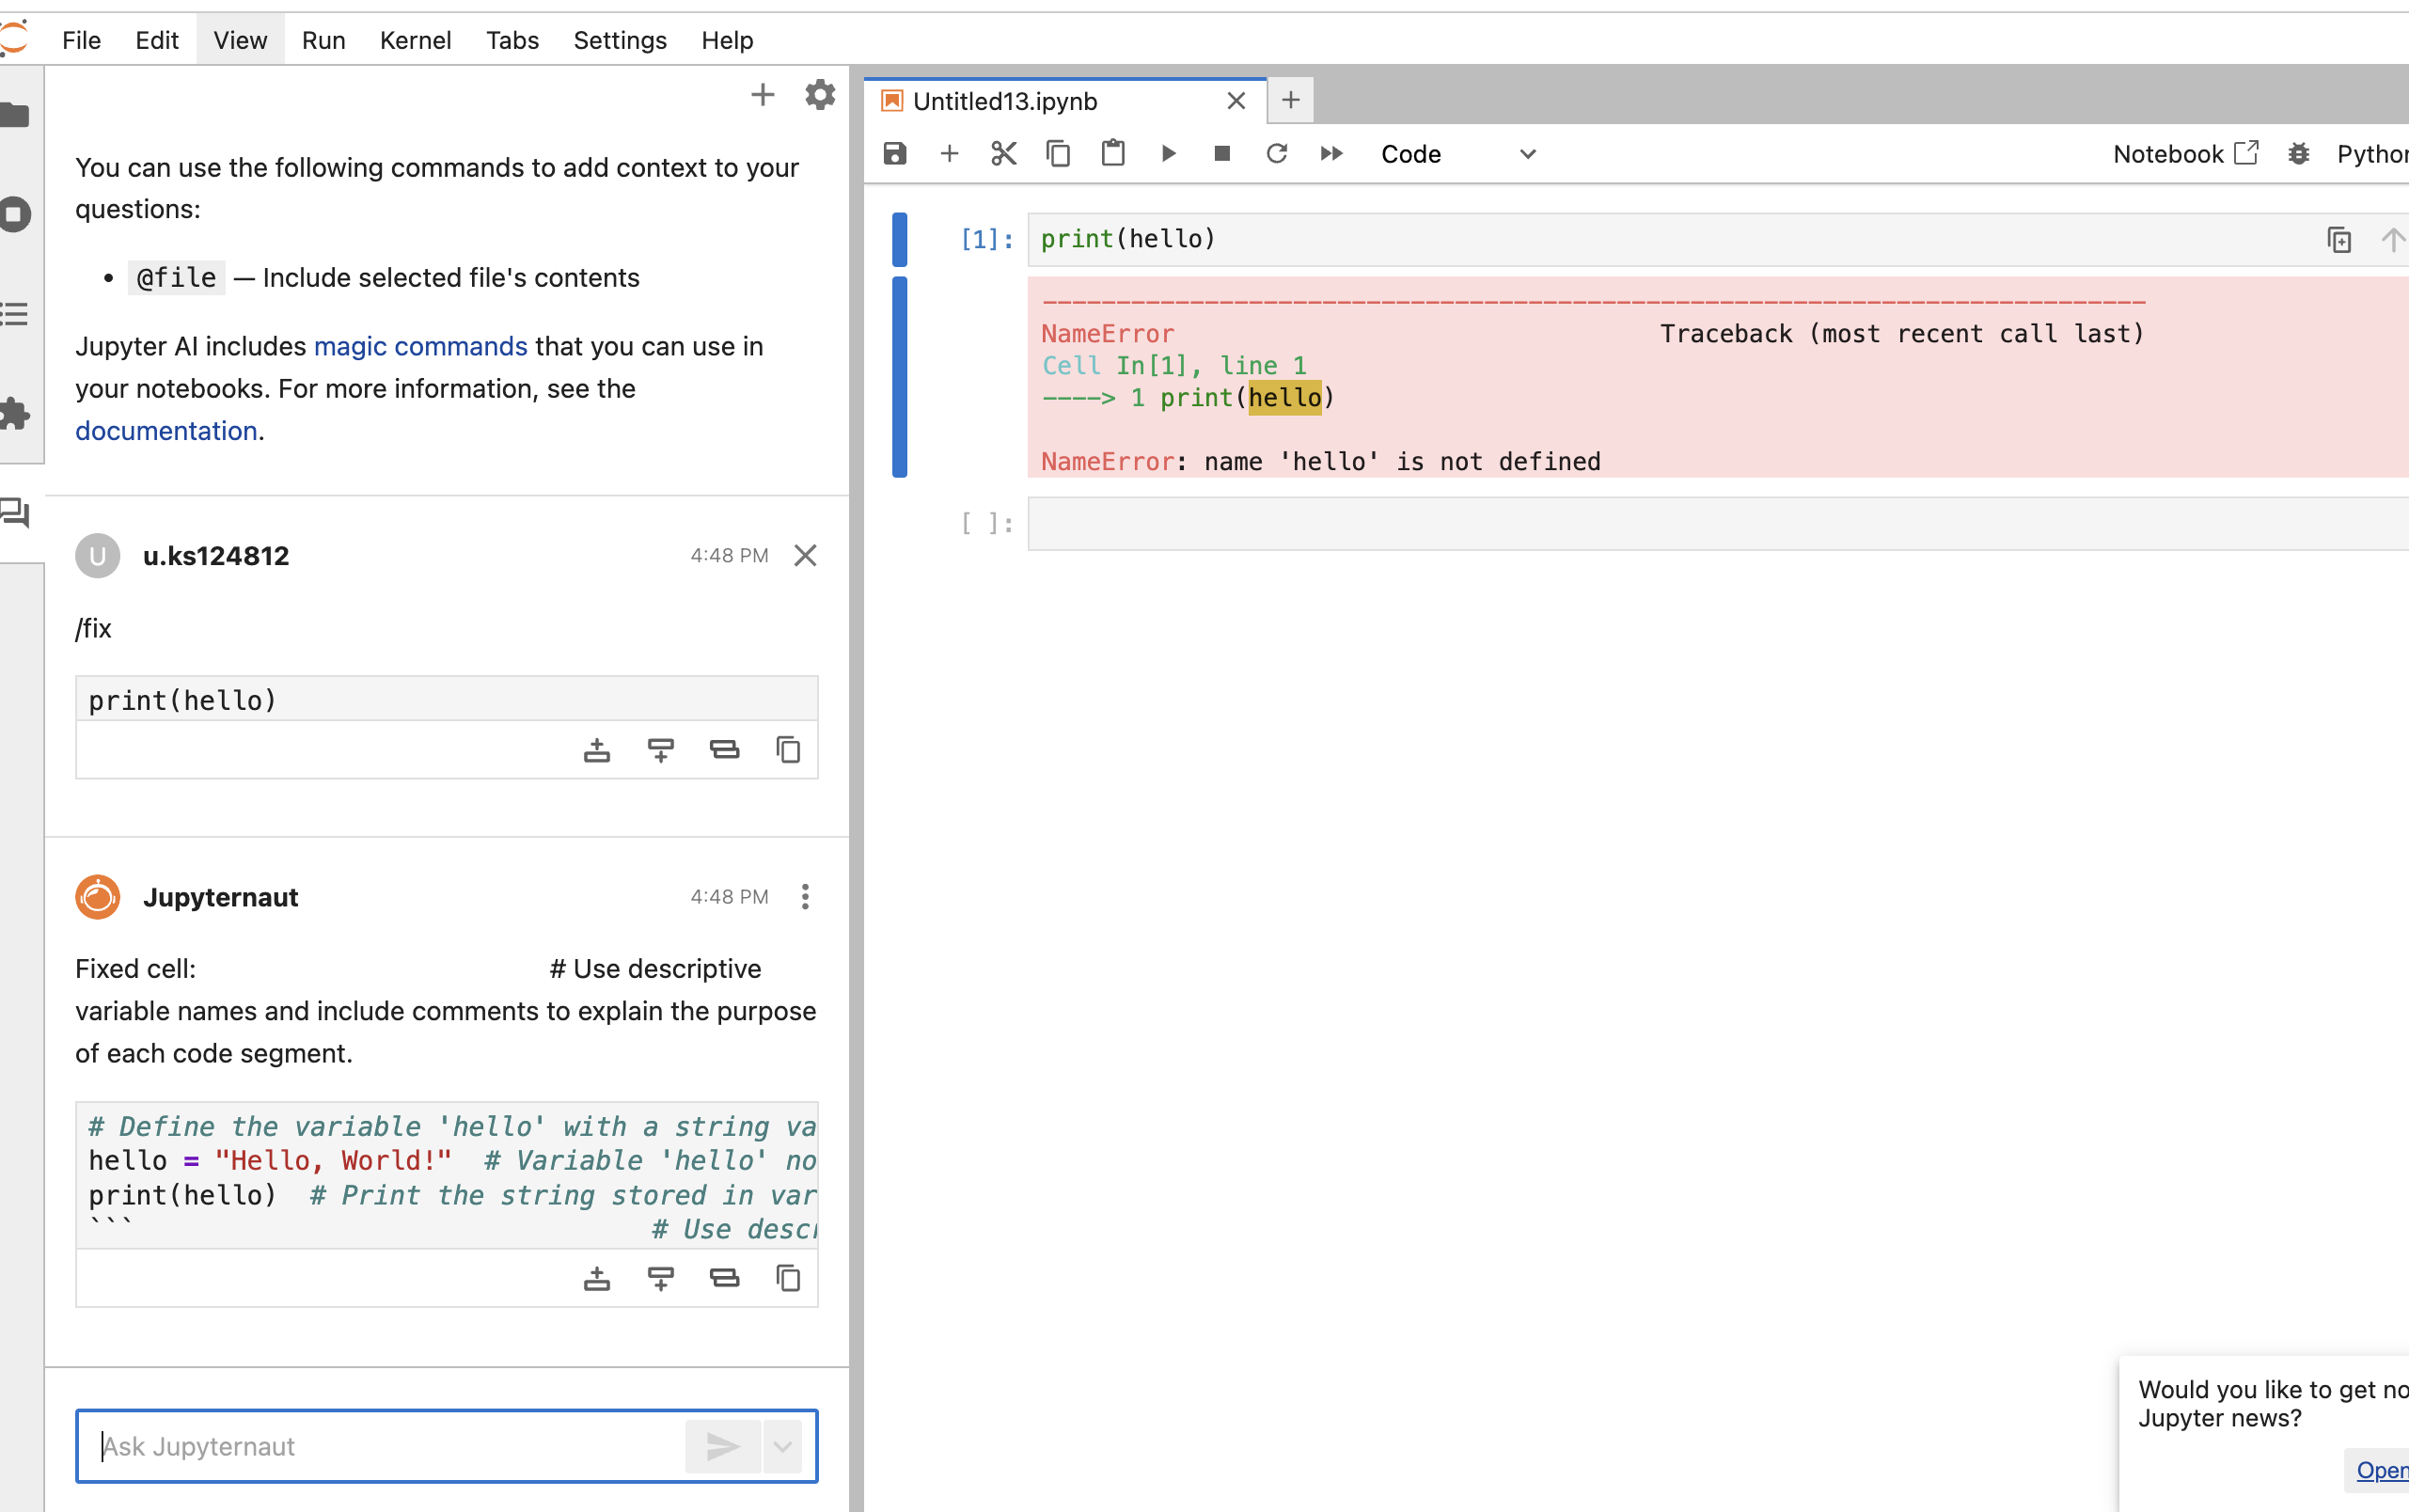Start a new chat with the plus icon
Viewport: 2409px width, 1512px height.
(x=763, y=95)
